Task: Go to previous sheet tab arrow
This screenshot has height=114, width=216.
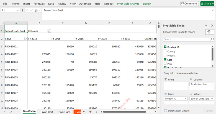Action: click(x=5, y=112)
